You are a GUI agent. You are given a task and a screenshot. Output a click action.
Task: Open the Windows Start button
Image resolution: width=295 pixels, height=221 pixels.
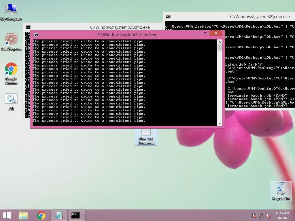click(7, 215)
